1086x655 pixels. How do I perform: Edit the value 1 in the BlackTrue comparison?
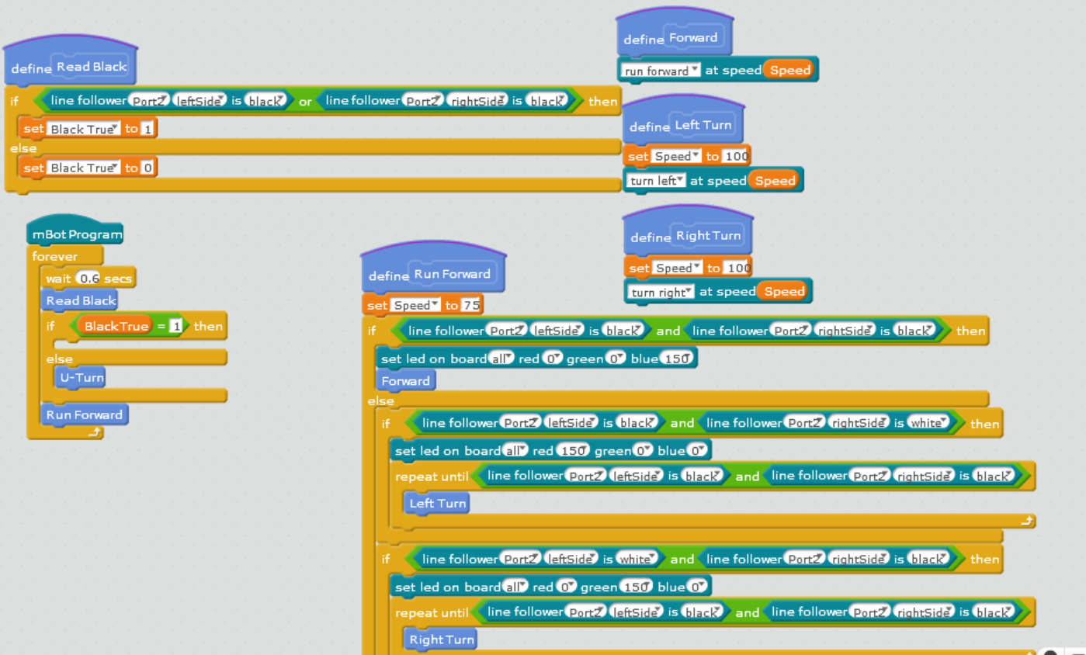(176, 327)
